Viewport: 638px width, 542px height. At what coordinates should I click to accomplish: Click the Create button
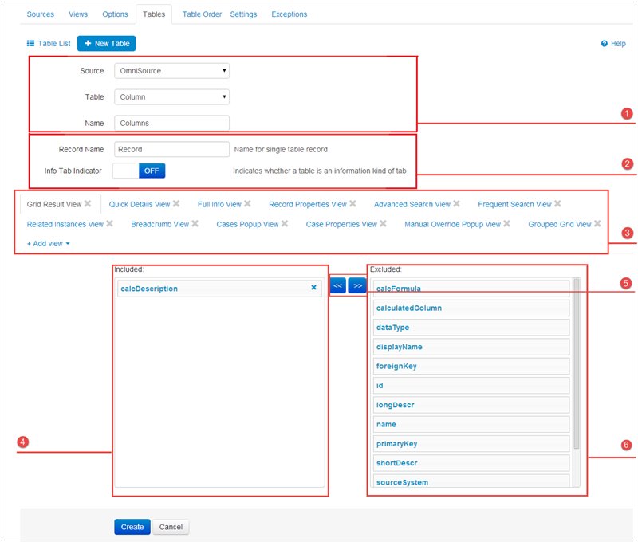[x=132, y=527]
